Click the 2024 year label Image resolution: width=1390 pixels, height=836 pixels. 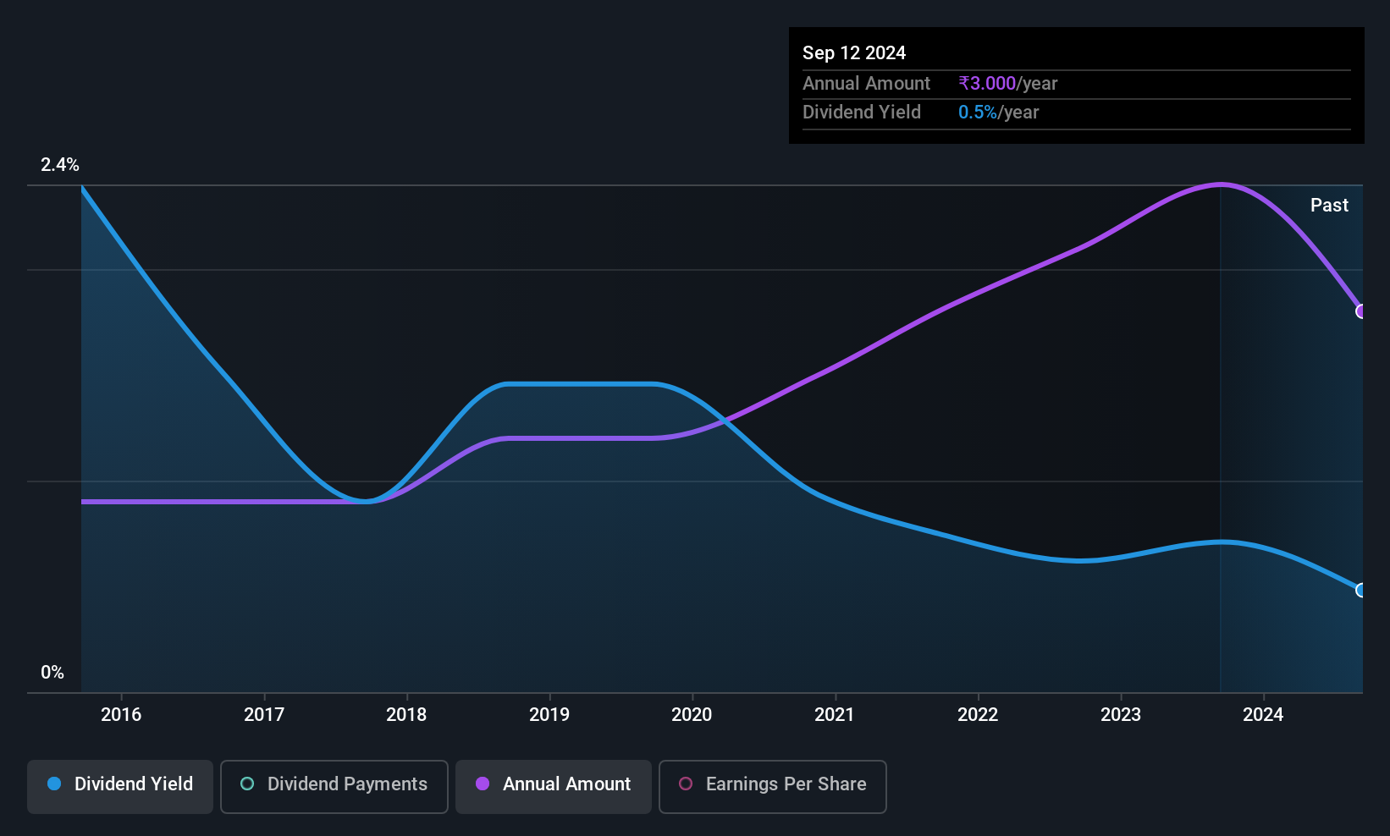pos(1263,714)
